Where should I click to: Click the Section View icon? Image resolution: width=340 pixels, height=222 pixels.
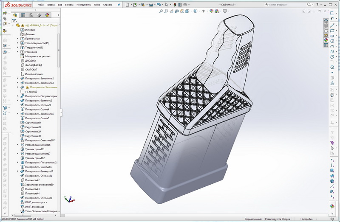177,11
